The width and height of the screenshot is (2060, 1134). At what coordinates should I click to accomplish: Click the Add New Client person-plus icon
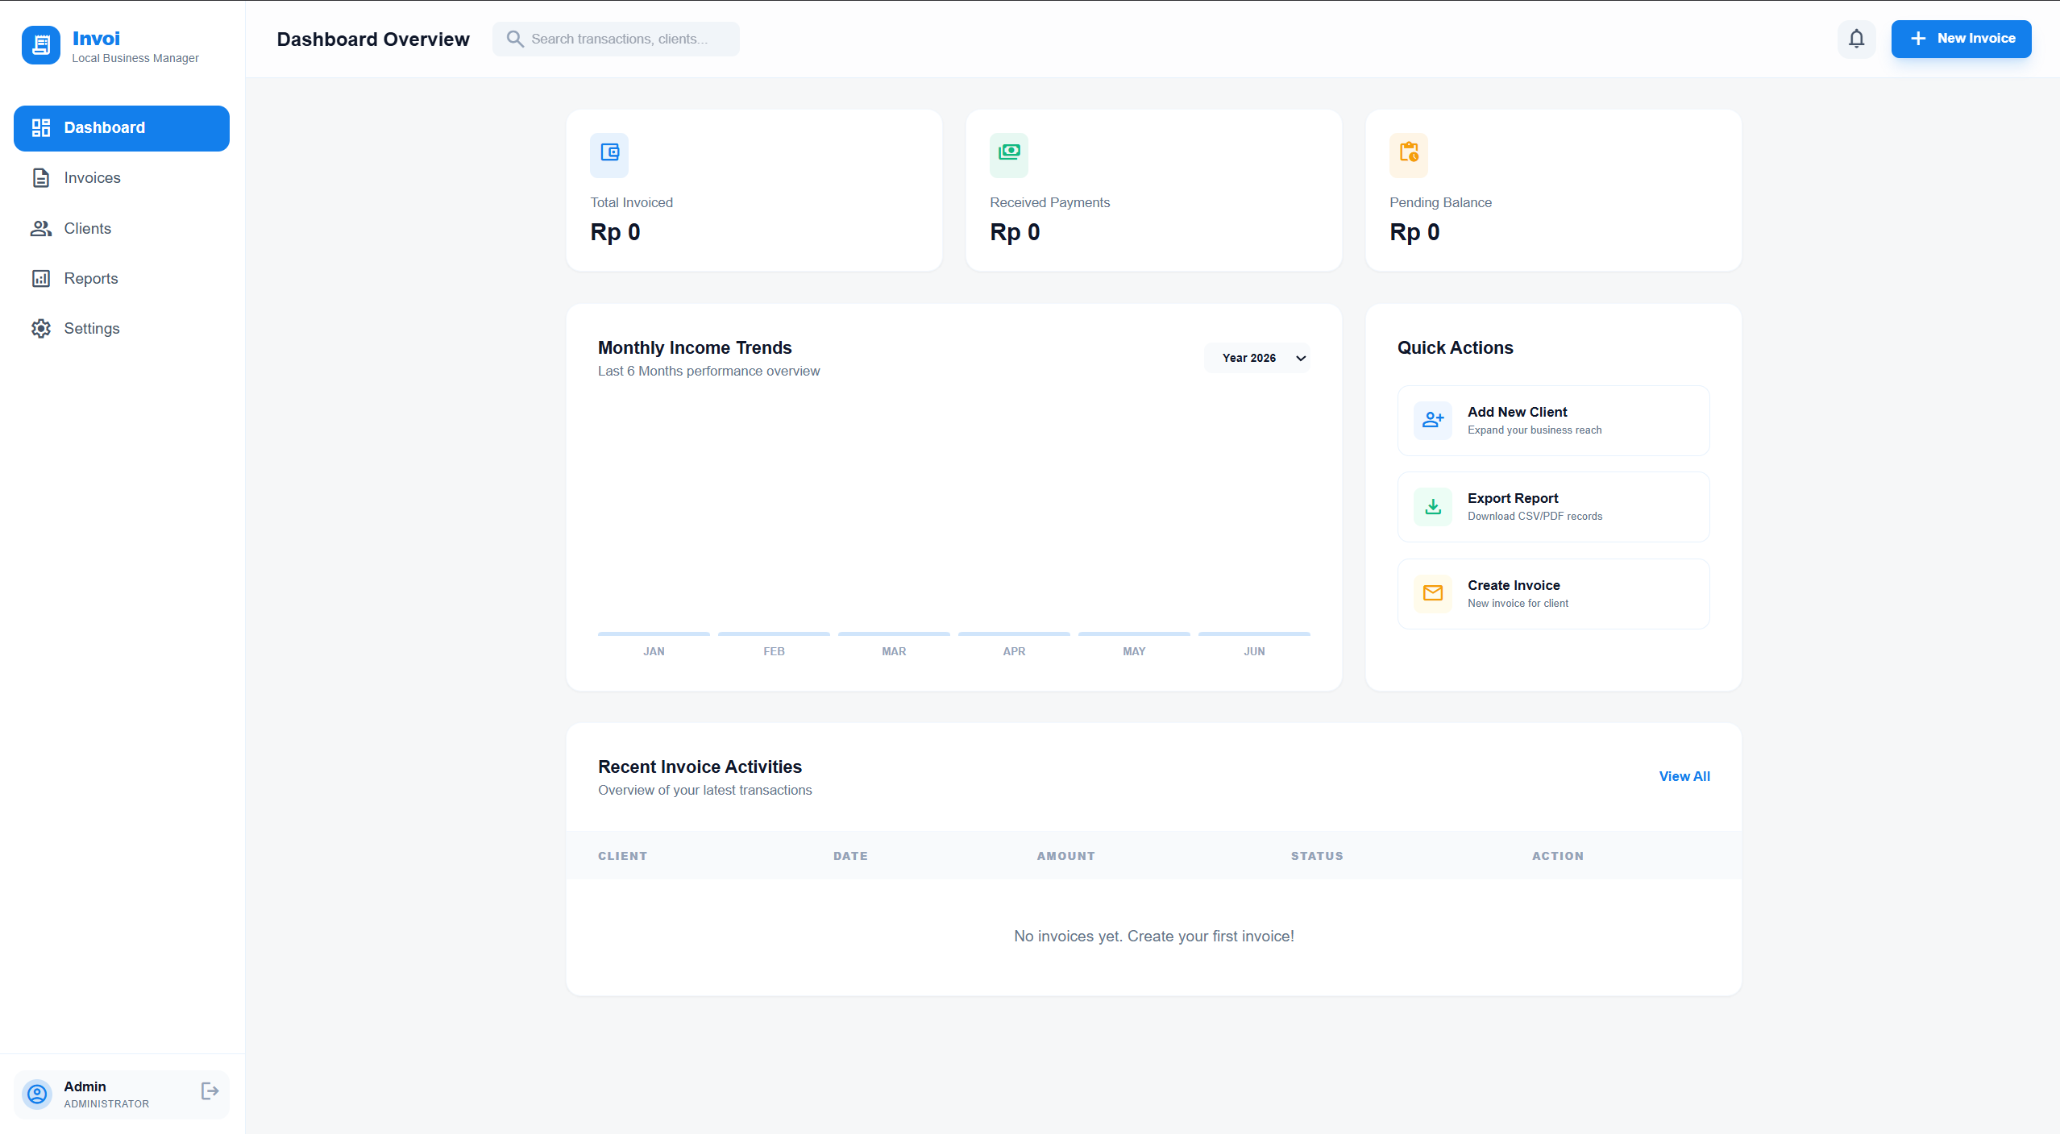click(x=1432, y=420)
